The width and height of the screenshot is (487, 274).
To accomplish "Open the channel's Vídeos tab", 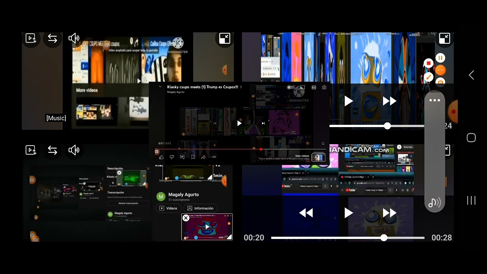I will [x=168, y=208].
